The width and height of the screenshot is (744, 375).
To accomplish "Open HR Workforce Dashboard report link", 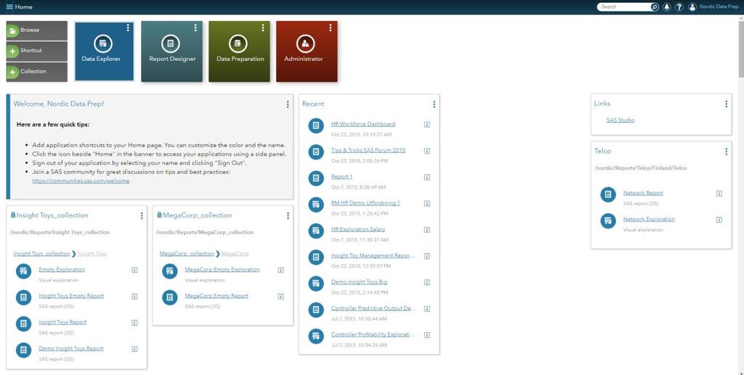I will point(363,124).
